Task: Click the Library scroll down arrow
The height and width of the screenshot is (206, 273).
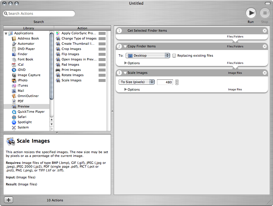Action: click(51, 124)
